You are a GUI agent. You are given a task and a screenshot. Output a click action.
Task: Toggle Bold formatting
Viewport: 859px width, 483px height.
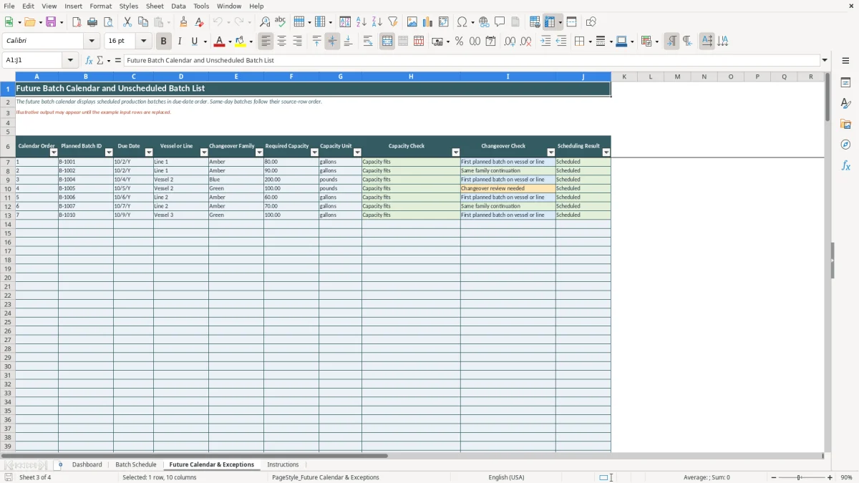(x=164, y=42)
